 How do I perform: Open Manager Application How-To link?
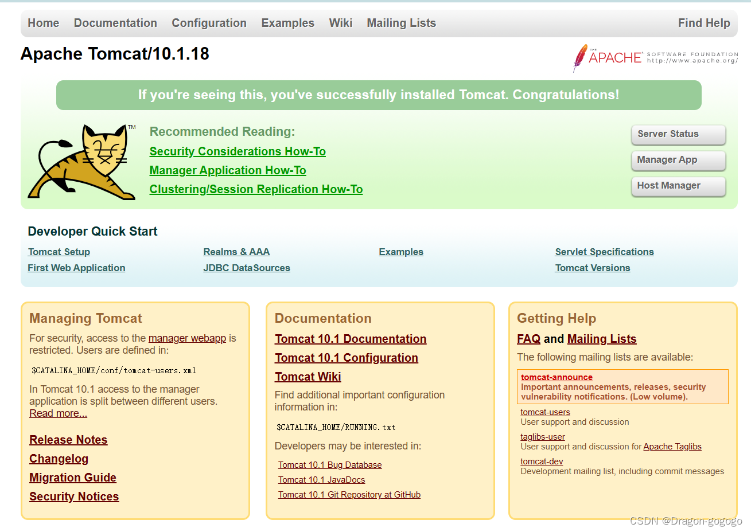tap(228, 170)
